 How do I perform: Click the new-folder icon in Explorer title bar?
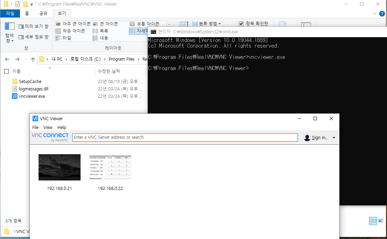click(25, 4)
